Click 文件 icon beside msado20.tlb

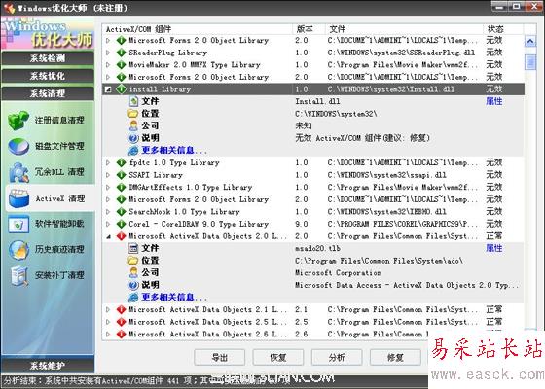click(x=133, y=248)
